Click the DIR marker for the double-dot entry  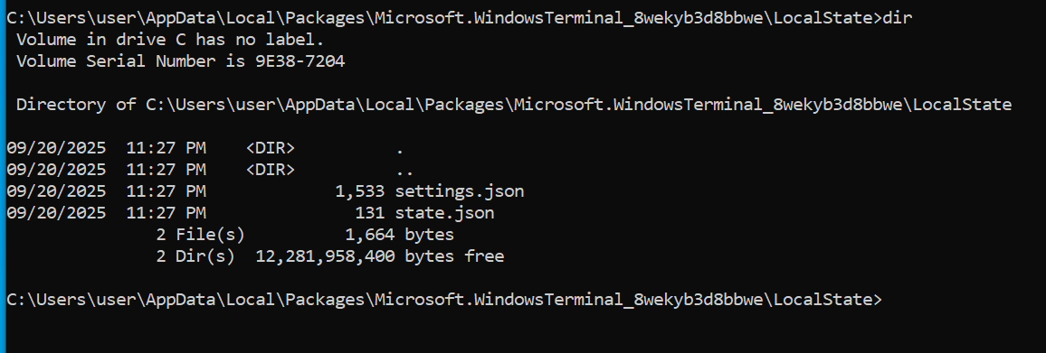click(271, 170)
